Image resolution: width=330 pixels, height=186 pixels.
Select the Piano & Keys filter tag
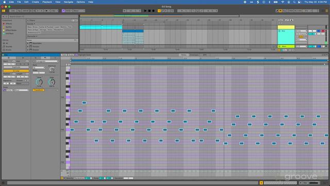pyautogui.click(x=33, y=30)
